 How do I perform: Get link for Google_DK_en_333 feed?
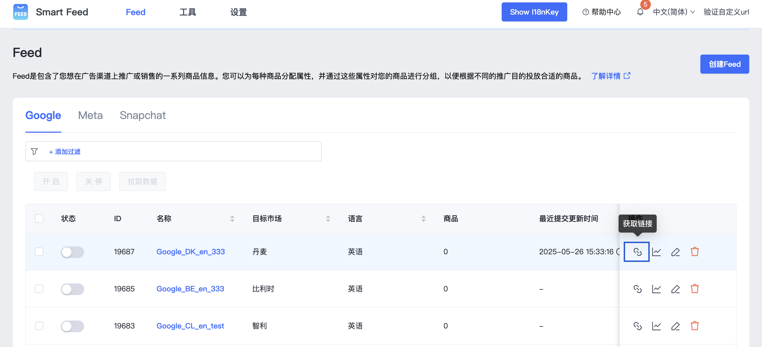(637, 252)
